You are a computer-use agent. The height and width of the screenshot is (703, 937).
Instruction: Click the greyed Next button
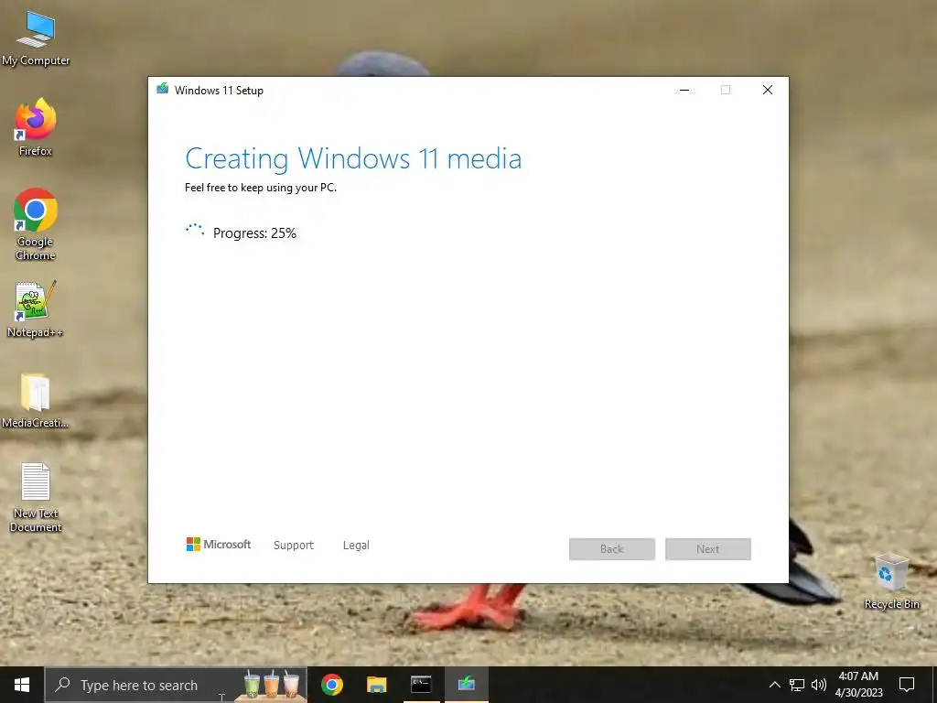click(x=708, y=549)
